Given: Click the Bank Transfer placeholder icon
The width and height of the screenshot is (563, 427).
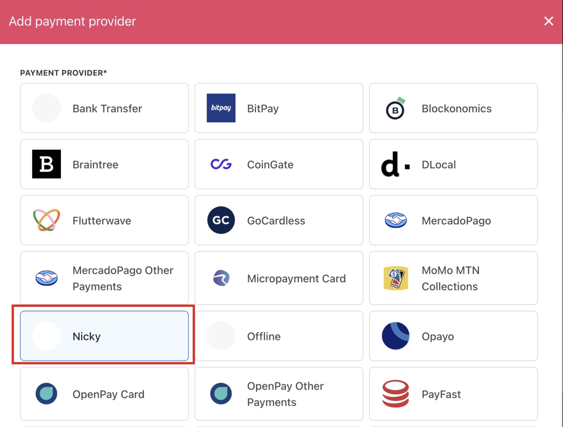Looking at the screenshot, I should (x=47, y=108).
